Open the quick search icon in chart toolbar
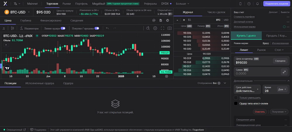The height and width of the screenshot is (132, 292). coord(148,28)
